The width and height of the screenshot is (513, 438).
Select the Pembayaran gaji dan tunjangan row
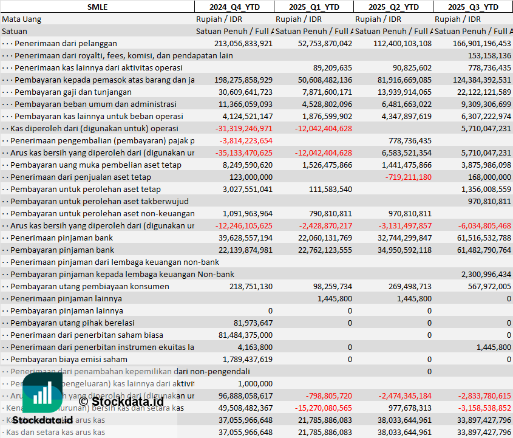[73, 92]
